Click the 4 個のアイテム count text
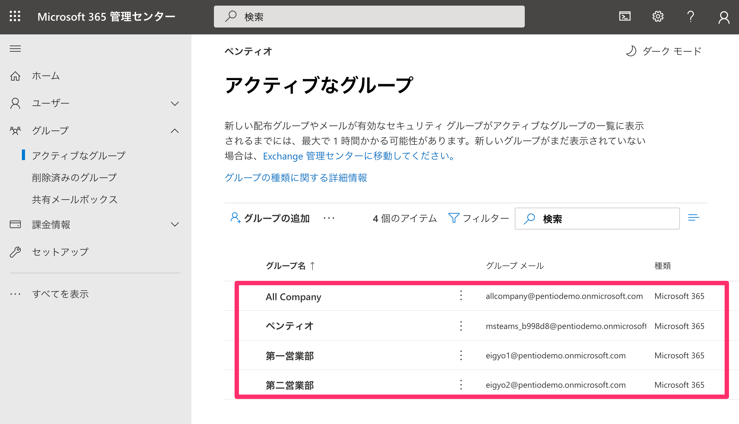 405,218
